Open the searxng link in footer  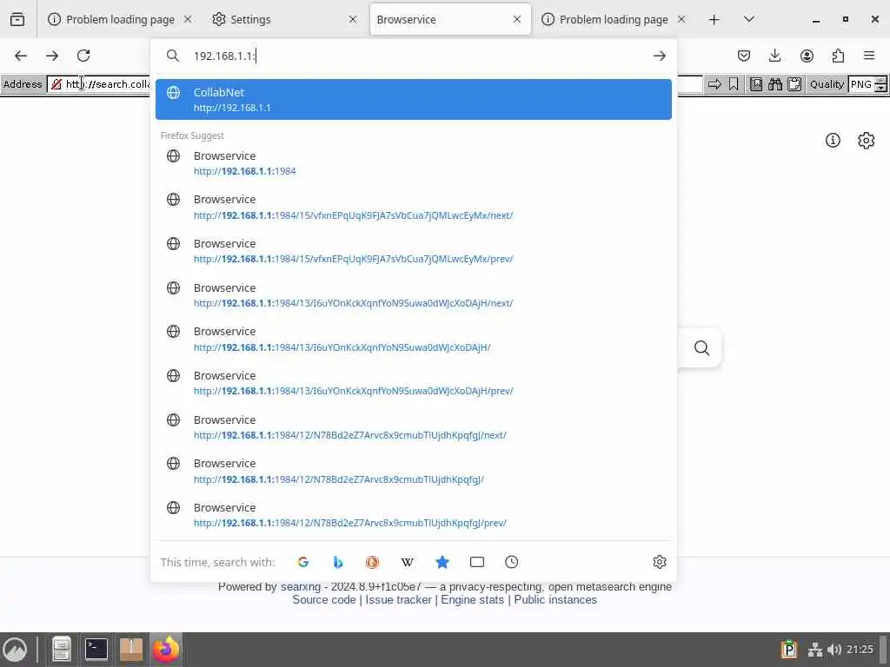300,586
